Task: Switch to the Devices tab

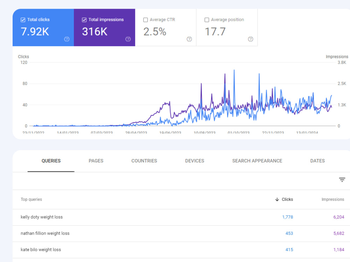Action: click(x=195, y=161)
